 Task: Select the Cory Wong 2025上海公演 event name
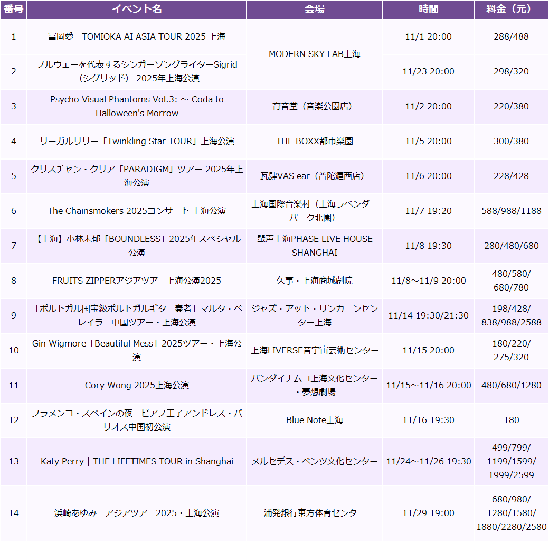136,385
